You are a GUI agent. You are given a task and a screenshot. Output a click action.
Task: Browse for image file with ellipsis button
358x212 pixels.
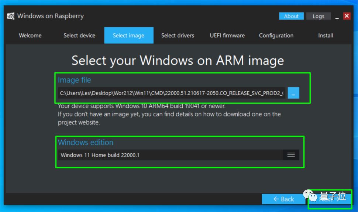[293, 93]
